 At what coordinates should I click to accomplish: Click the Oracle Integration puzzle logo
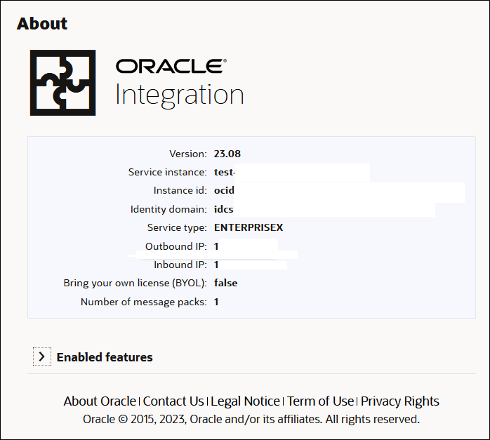[62, 83]
